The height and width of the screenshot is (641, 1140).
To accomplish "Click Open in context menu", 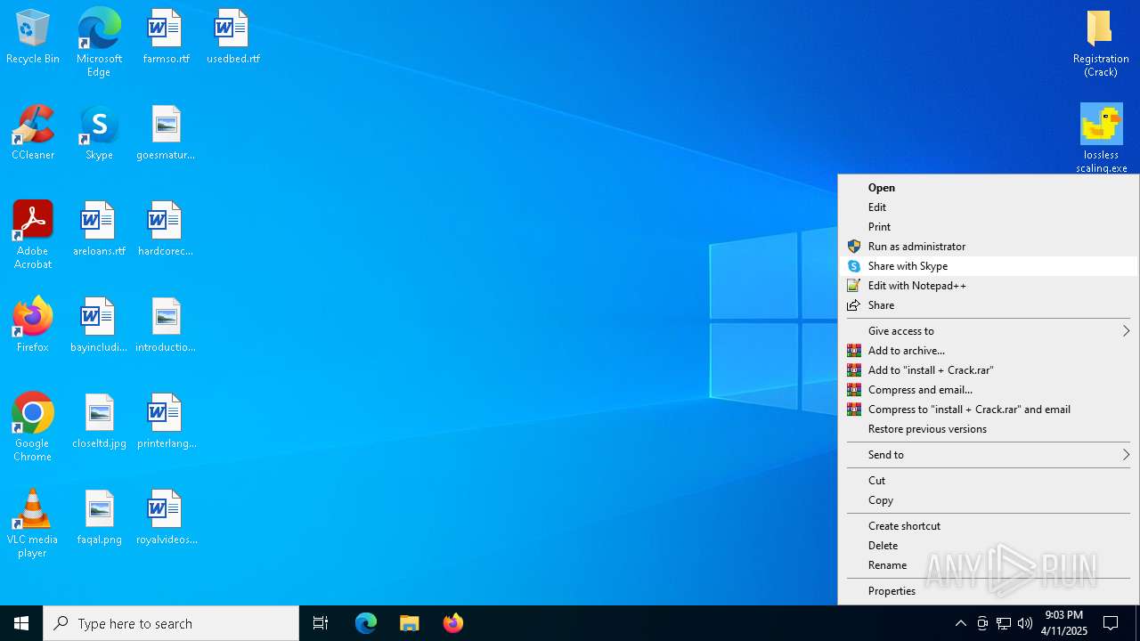I will (989, 188).
